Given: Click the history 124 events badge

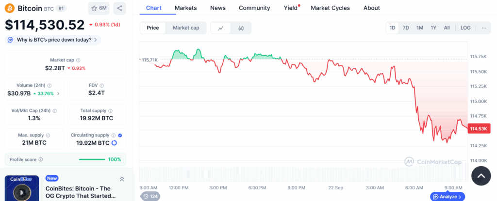Looking at the screenshot, I should (x=150, y=196).
